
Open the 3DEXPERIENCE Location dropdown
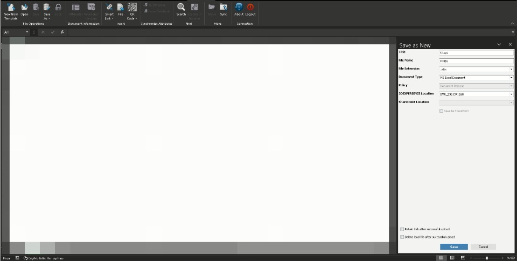point(512,94)
